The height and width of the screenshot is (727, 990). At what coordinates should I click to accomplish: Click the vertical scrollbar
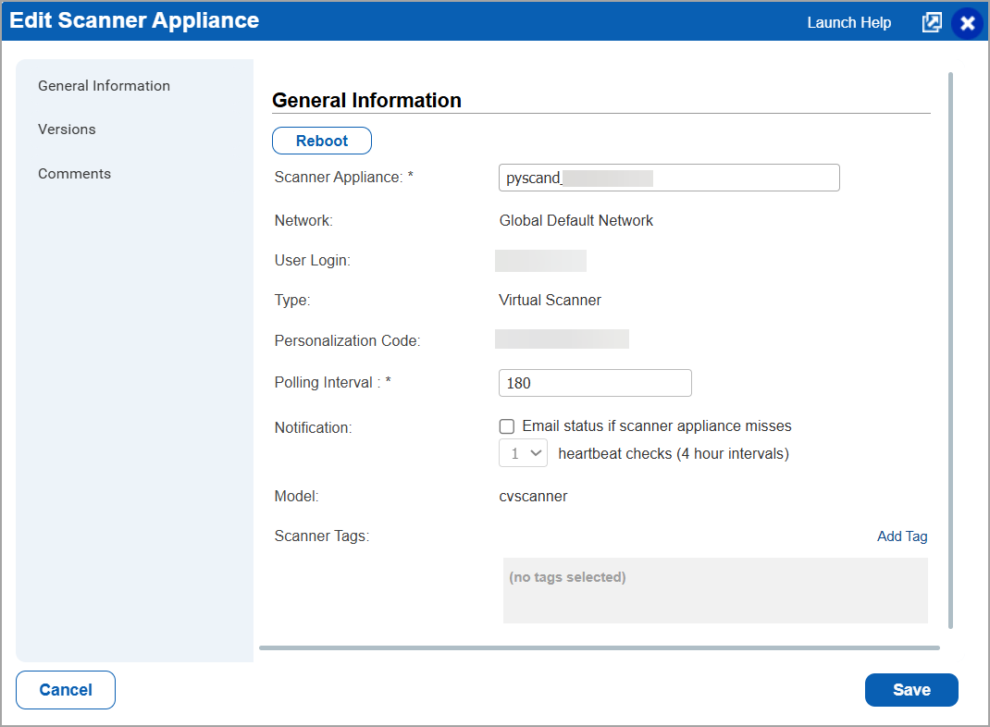tap(950, 351)
